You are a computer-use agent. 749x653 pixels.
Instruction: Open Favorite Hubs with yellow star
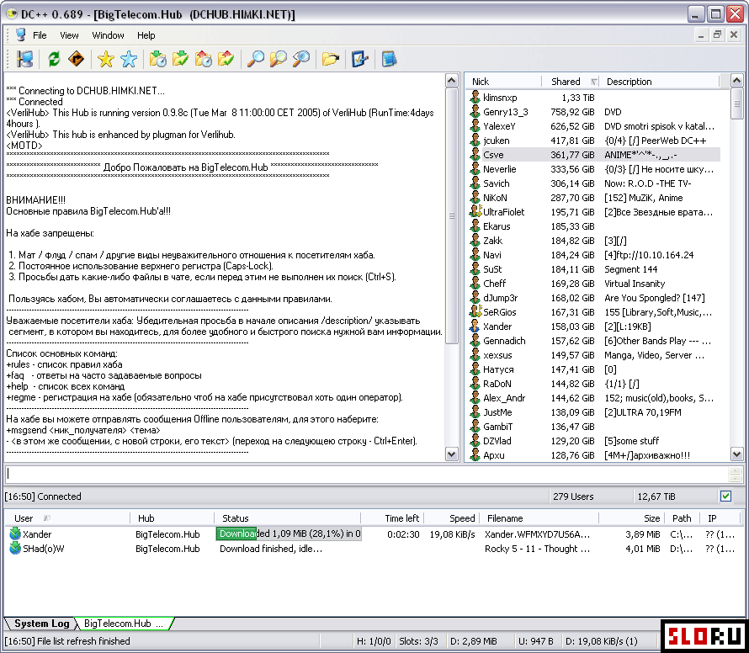(105, 59)
